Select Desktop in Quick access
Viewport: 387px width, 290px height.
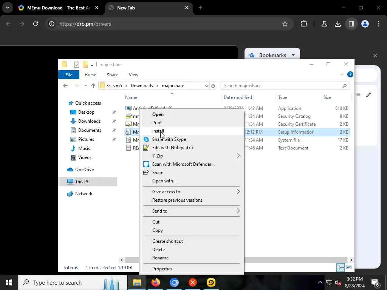pyautogui.click(x=86, y=112)
